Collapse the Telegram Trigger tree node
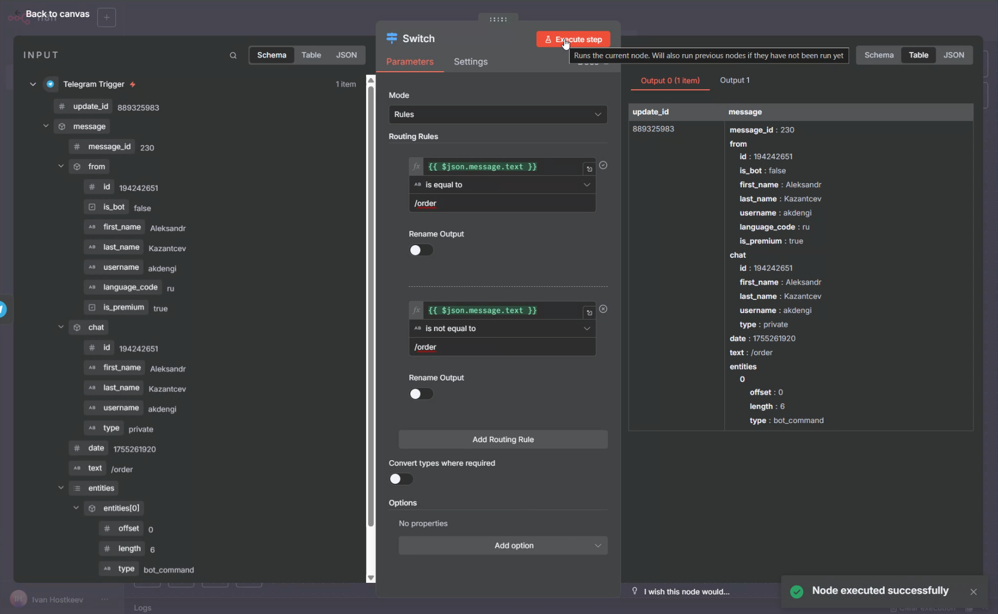Viewport: 998px width, 614px height. (x=33, y=84)
